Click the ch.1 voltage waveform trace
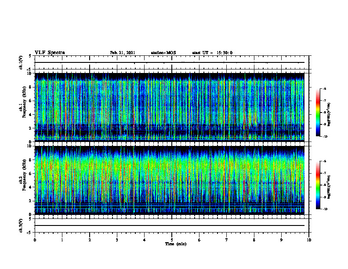348x269 pixels. [x=170, y=62]
